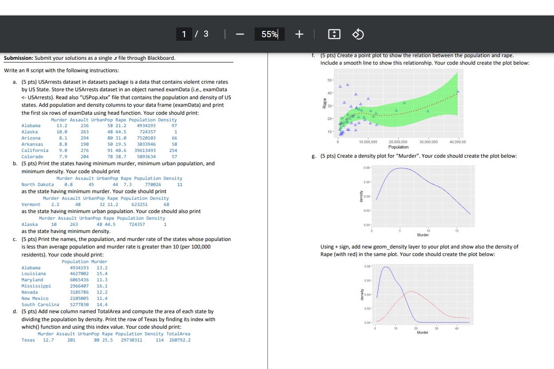Viewport: 554px width, 369px height.
Task: Toggle the fit-to-page icon
Action: tap(334, 34)
